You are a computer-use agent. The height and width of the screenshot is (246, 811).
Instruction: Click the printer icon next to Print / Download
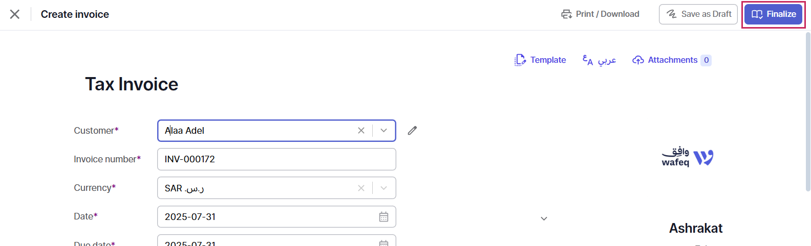click(566, 14)
